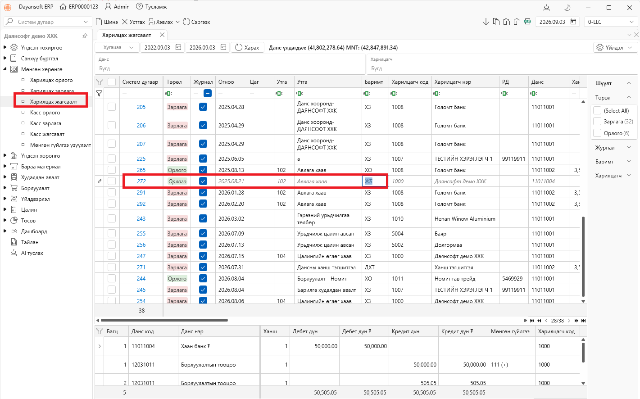Click the main grid horizontal scrollbar
Viewport: 640px width, 399px height.
point(164,320)
